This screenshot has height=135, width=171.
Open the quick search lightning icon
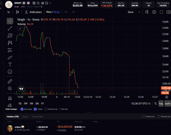[147, 12]
